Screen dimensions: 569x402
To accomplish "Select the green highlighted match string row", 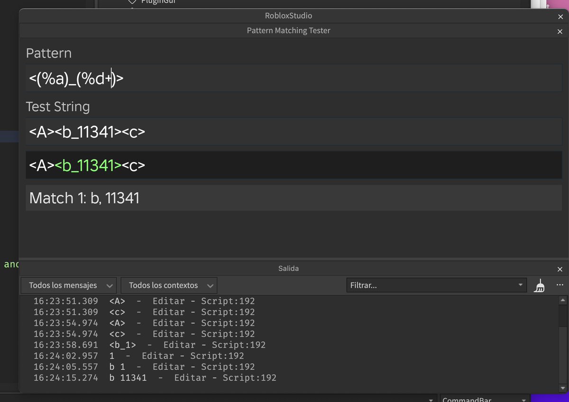I will [x=190, y=164].
